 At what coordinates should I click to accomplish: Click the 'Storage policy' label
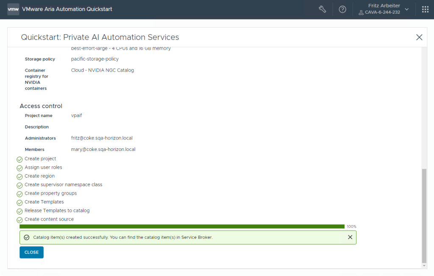pyautogui.click(x=40, y=59)
